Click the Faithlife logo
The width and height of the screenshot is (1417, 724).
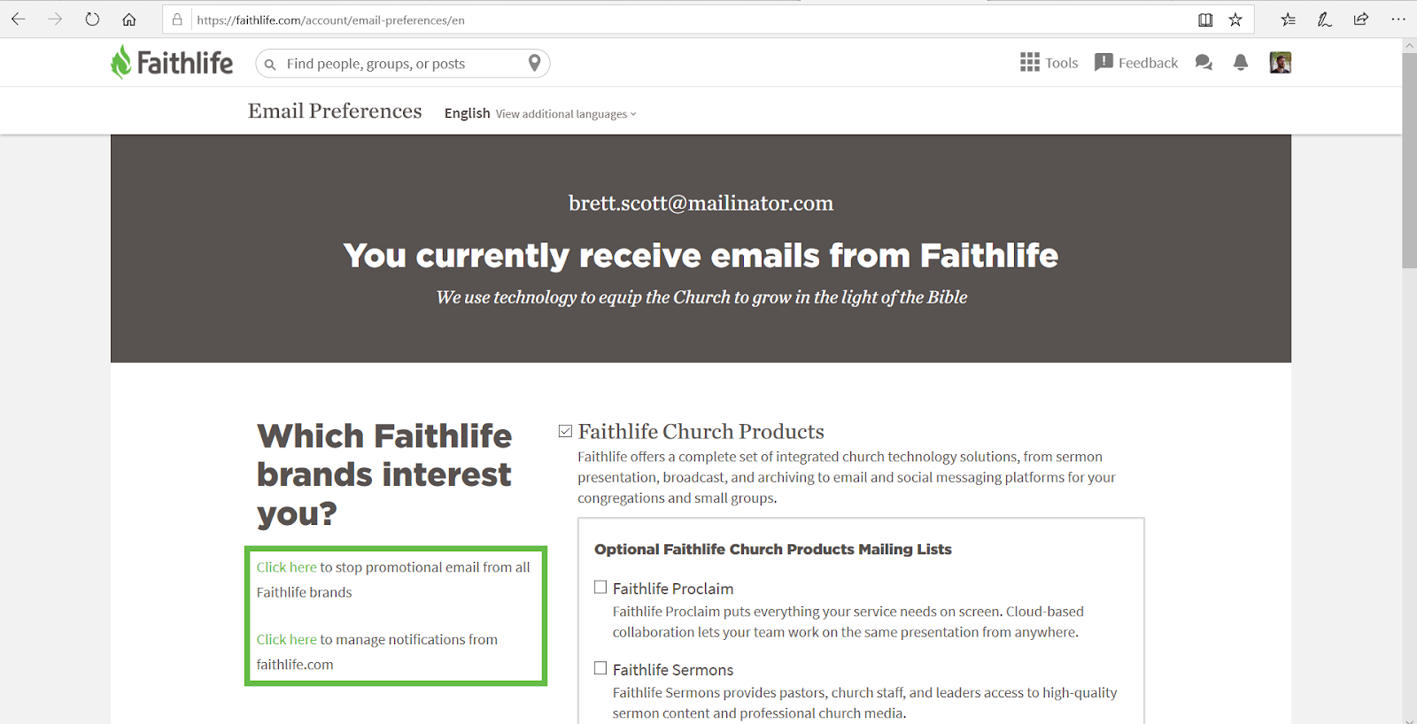[172, 63]
